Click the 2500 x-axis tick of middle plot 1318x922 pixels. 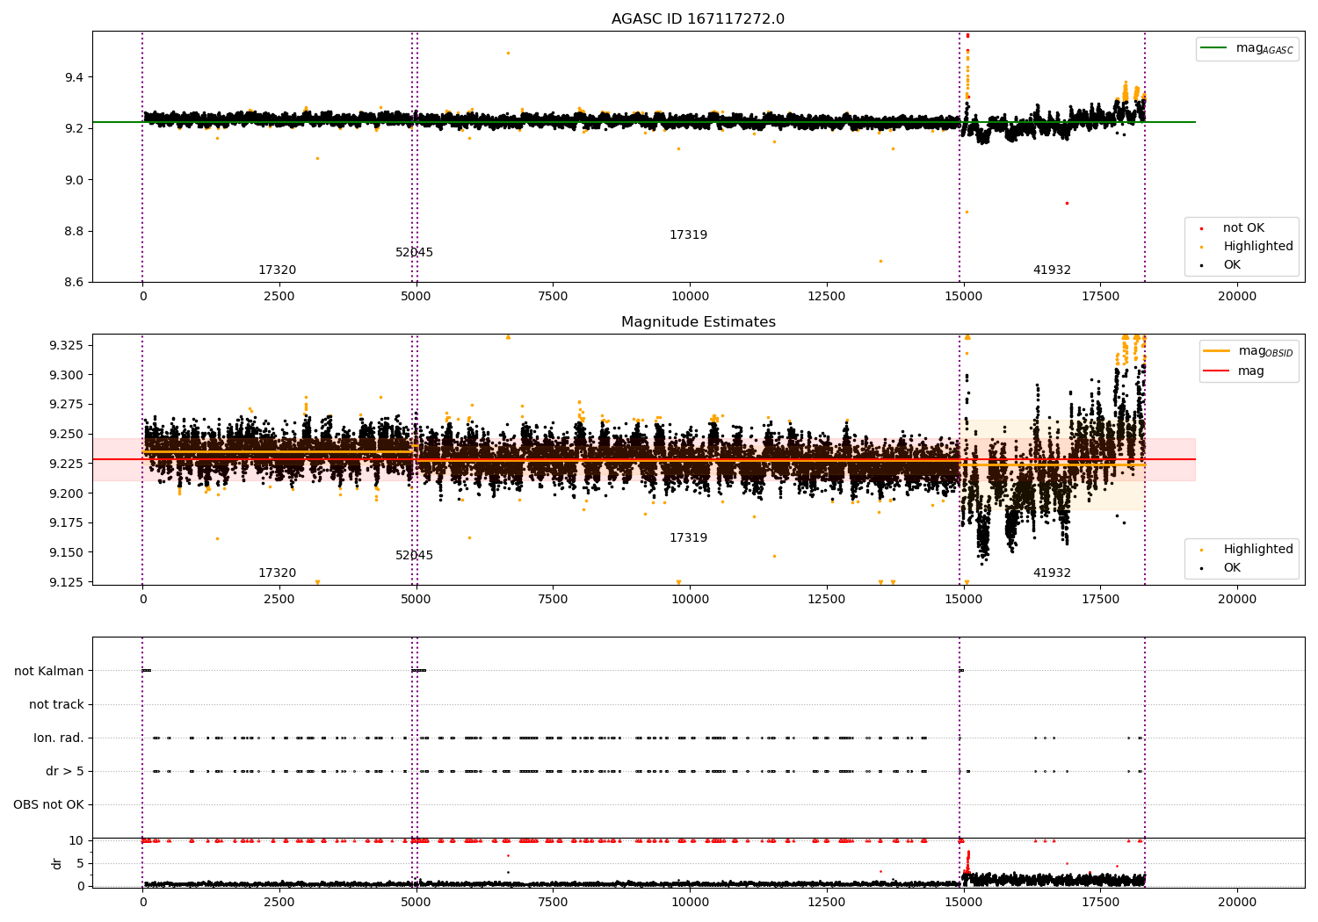[x=279, y=600]
